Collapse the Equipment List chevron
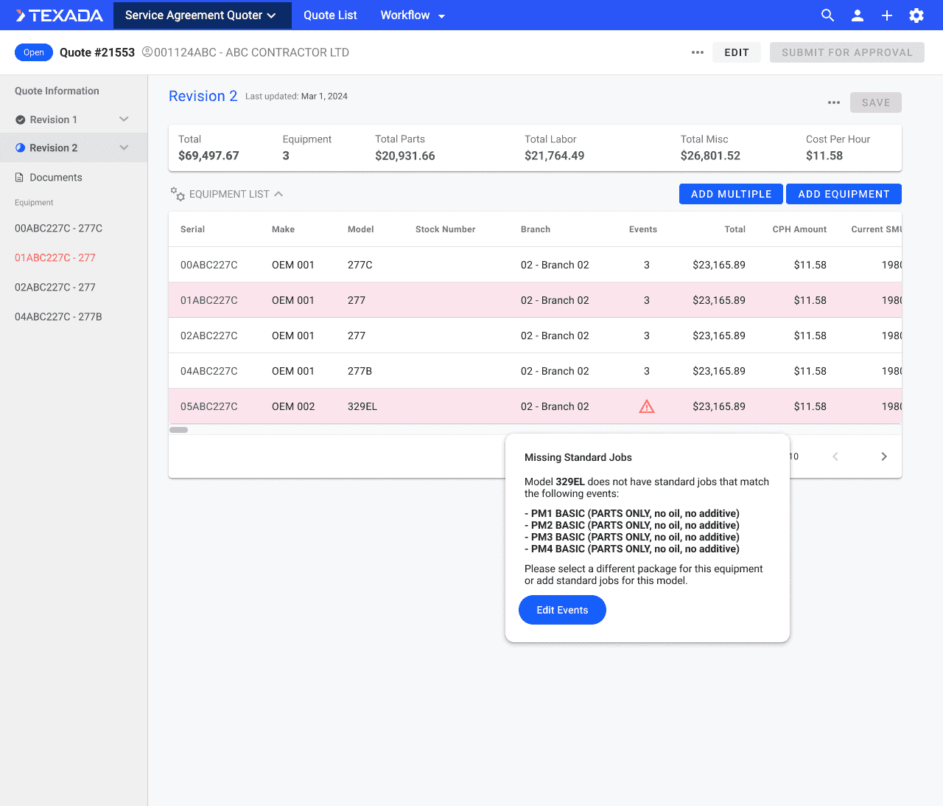 coord(278,194)
